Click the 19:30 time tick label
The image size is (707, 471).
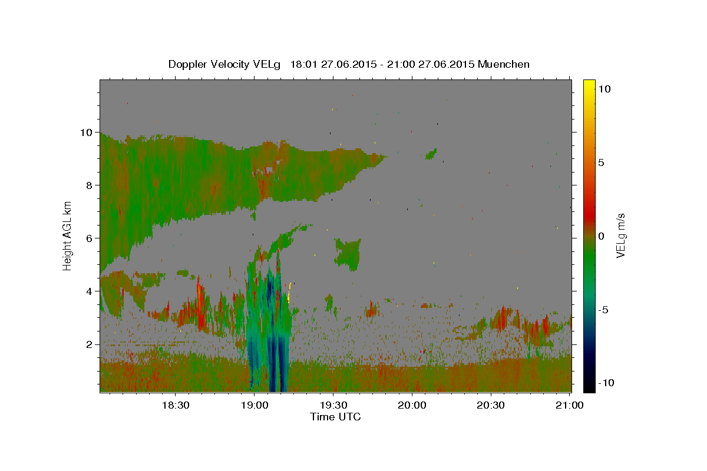tap(333, 405)
